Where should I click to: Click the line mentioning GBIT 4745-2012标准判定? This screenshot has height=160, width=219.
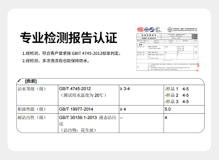pyautogui.click(x=72, y=53)
